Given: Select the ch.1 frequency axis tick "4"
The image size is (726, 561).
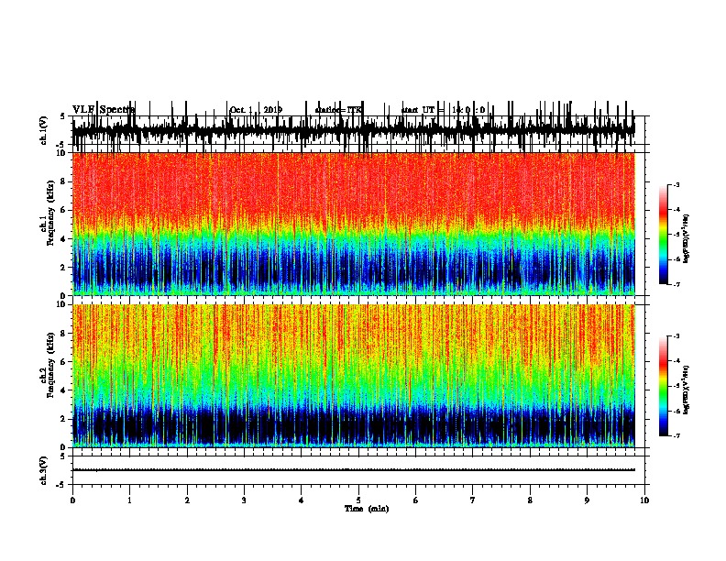Looking at the screenshot, I should pos(64,239).
